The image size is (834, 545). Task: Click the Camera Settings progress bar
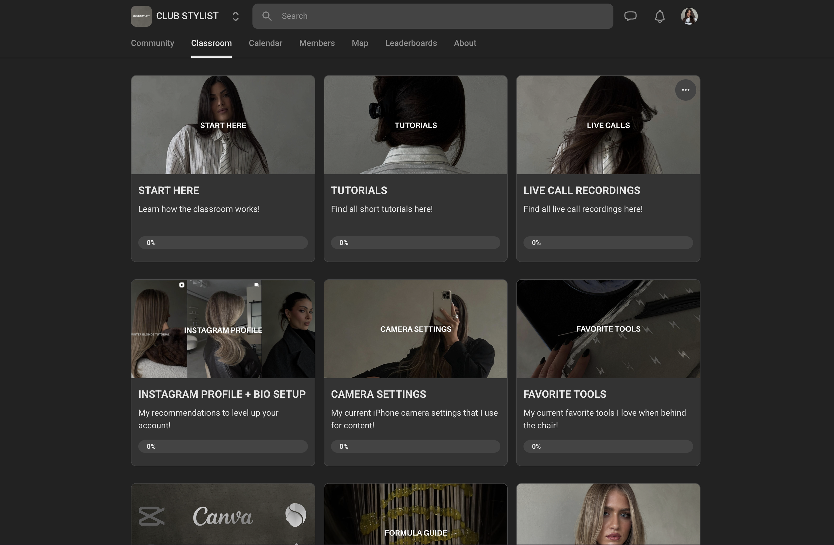(415, 446)
